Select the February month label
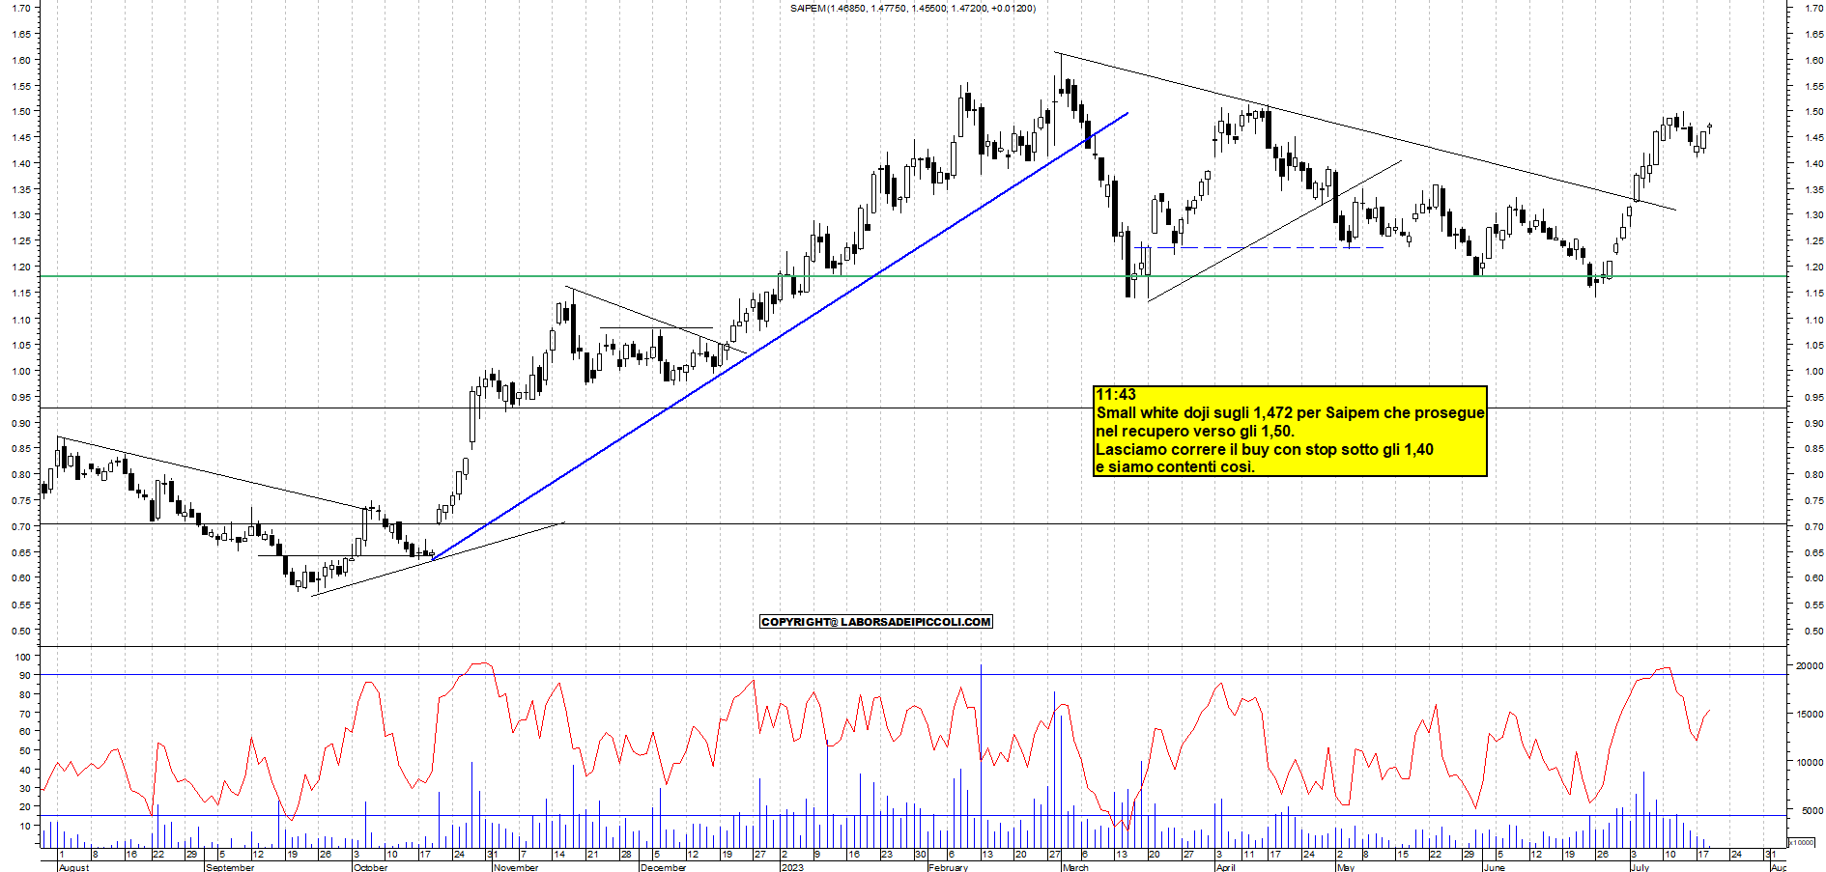 click(x=948, y=867)
